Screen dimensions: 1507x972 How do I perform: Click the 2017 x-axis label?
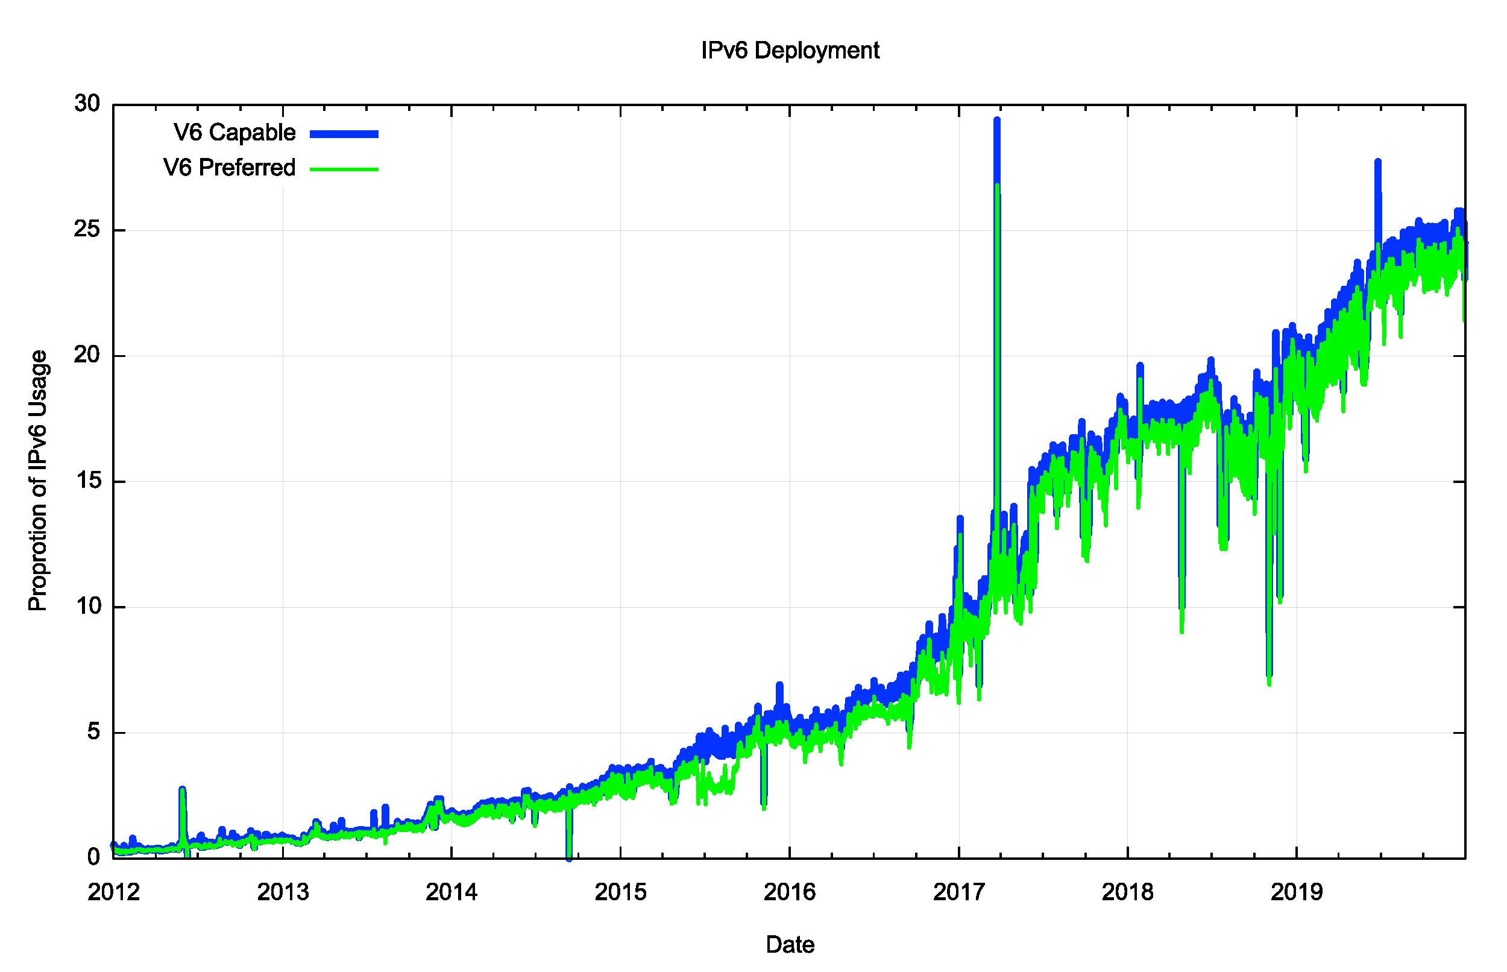pos(959,892)
